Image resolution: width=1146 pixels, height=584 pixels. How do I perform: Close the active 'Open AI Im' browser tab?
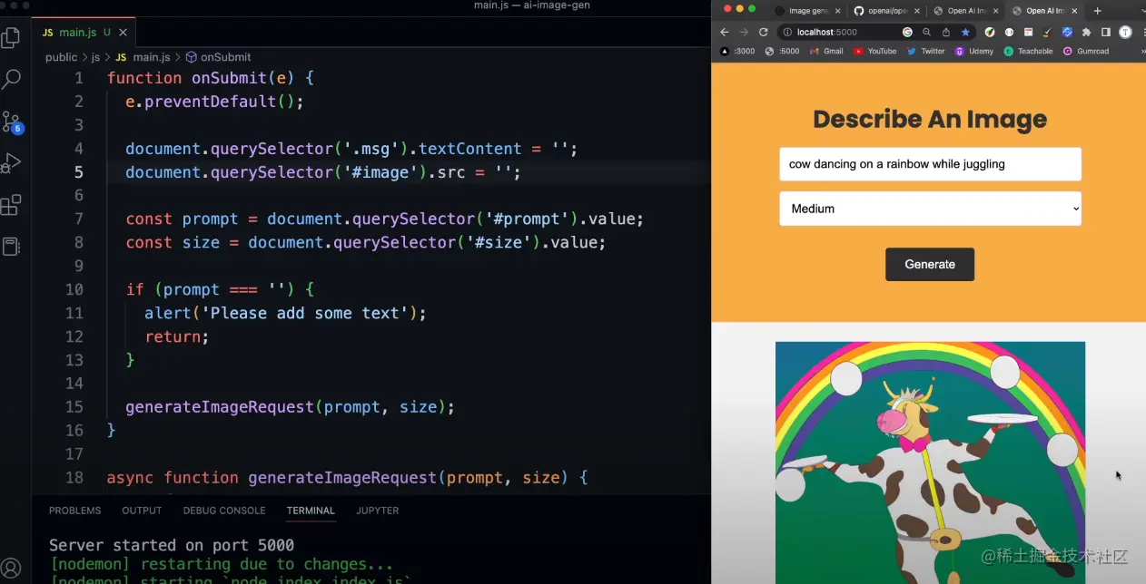point(1074,11)
